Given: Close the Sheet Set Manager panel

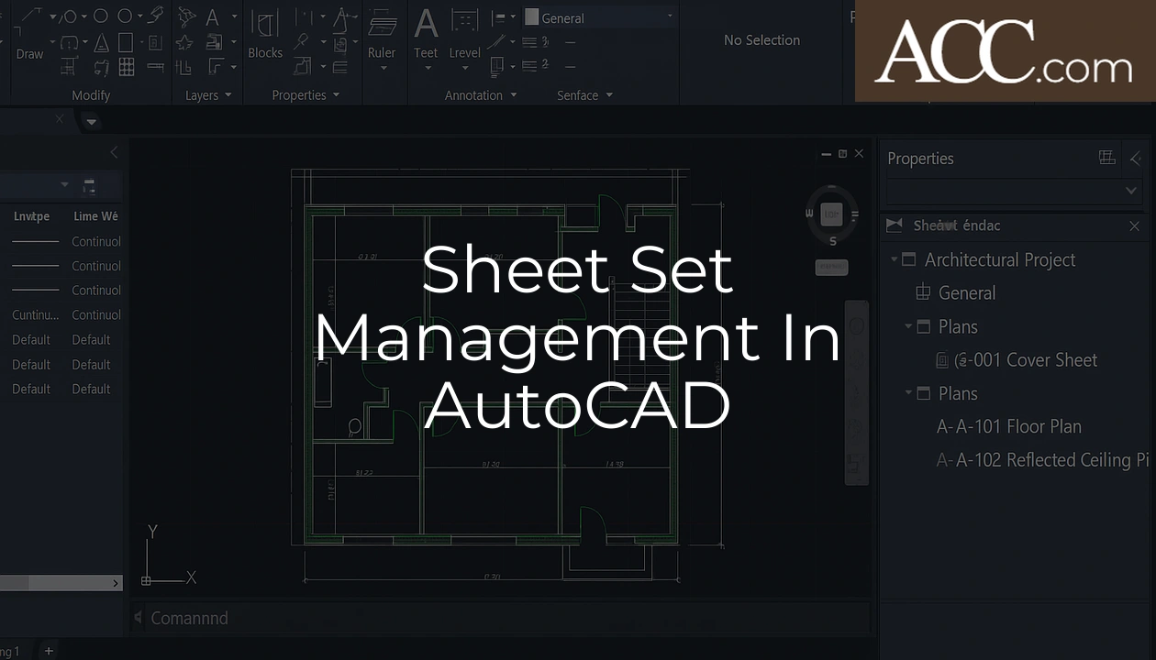Looking at the screenshot, I should tap(1135, 225).
